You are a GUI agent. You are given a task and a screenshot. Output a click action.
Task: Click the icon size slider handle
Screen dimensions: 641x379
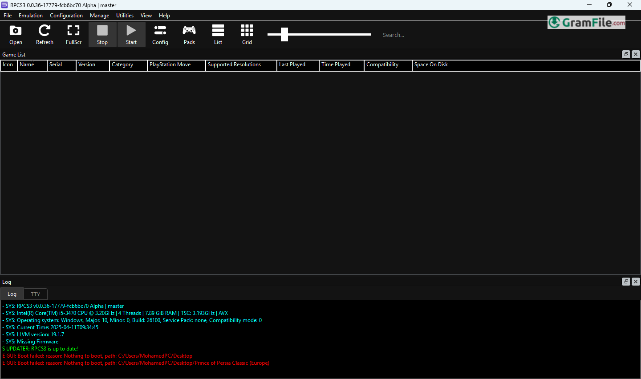pyautogui.click(x=284, y=34)
